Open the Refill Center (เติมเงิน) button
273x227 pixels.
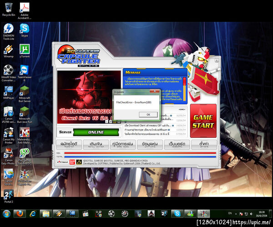pos(96,145)
